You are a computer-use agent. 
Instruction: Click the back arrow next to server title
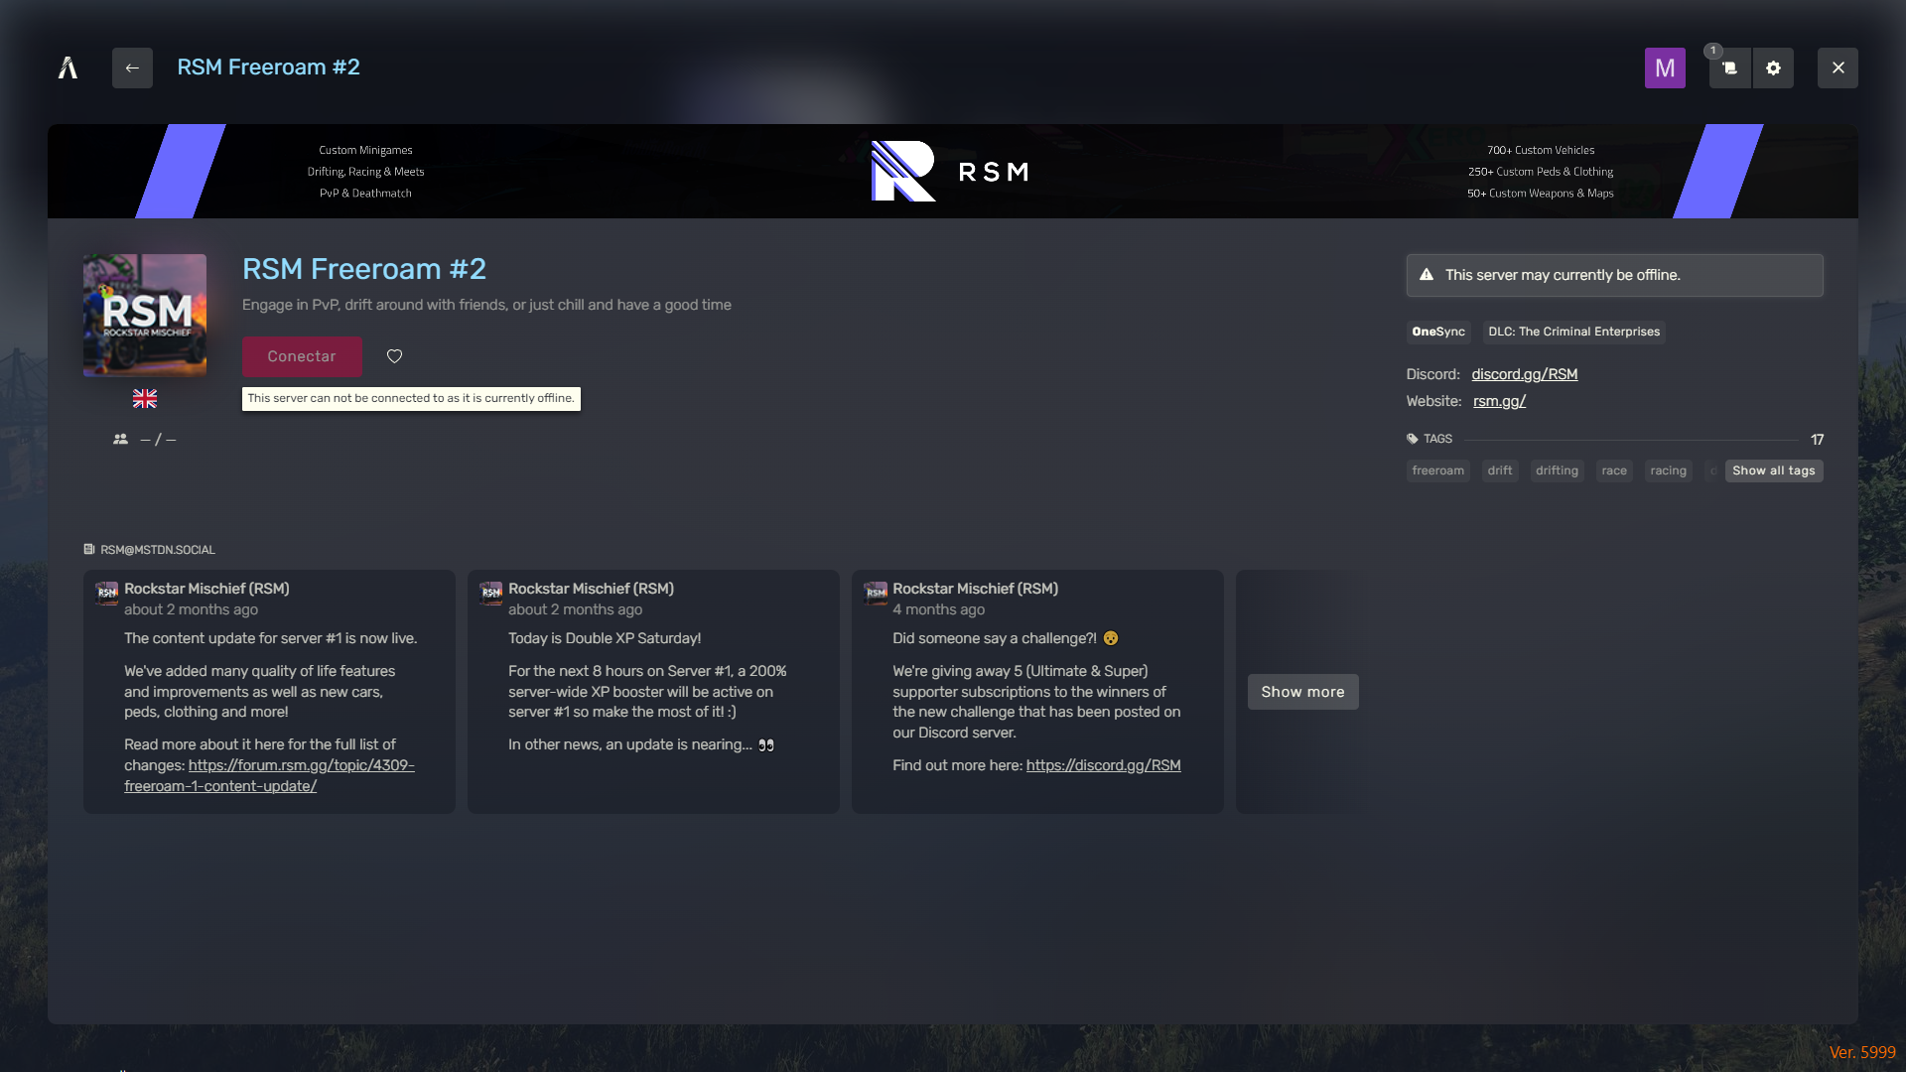(132, 67)
